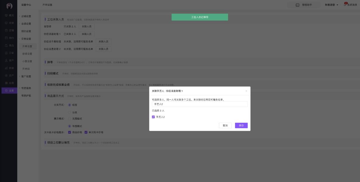Select the 标签 radio button
This screenshot has height=182, width=360.
pos(70,105)
